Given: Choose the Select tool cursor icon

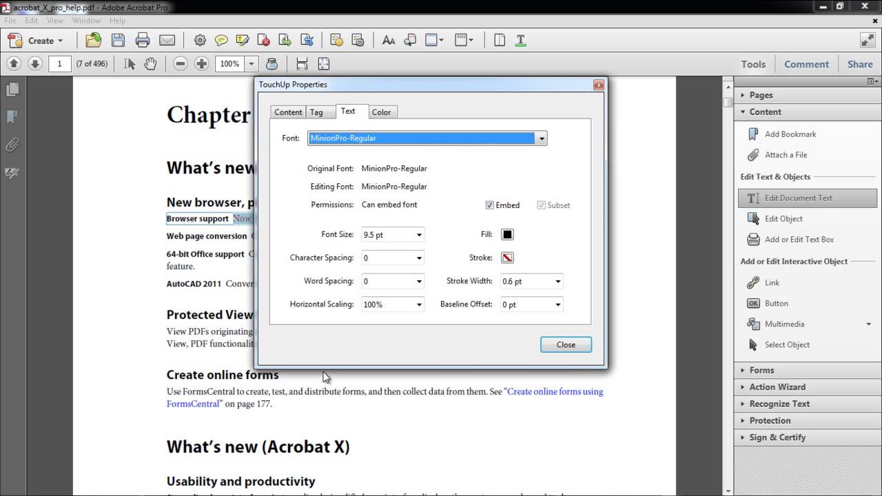Looking at the screenshot, I should 129,63.
